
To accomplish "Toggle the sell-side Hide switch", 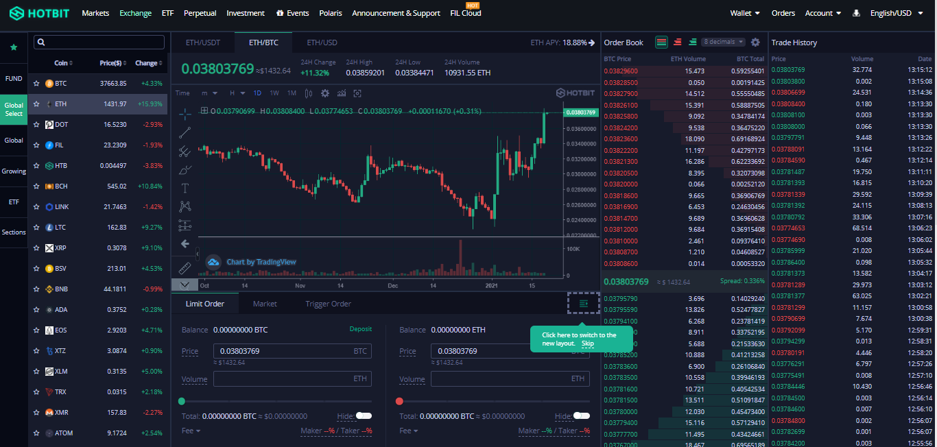I will pyautogui.click(x=581, y=415).
